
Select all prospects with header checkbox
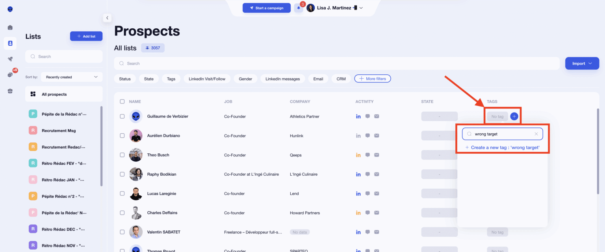tap(122, 101)
